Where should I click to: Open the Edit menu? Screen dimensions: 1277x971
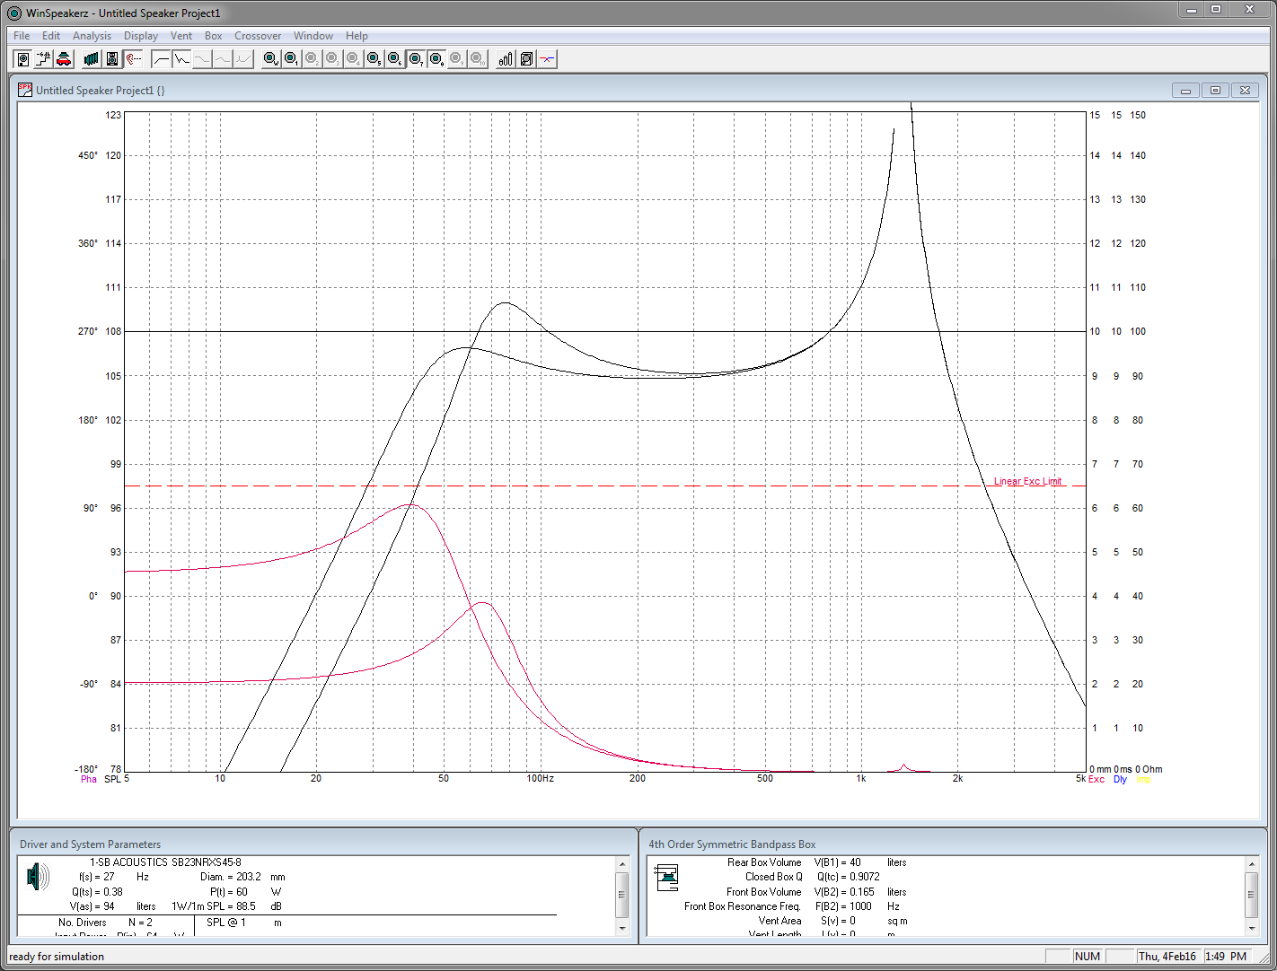click(51, 36)
